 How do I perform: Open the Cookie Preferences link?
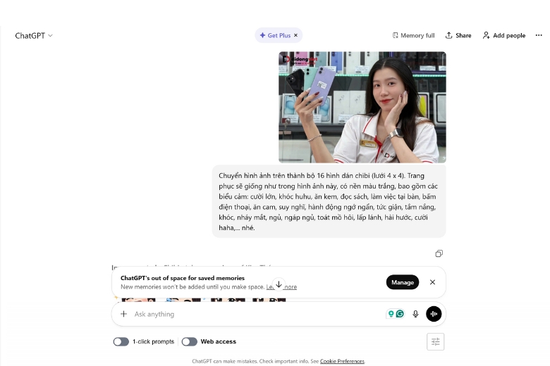342,361
